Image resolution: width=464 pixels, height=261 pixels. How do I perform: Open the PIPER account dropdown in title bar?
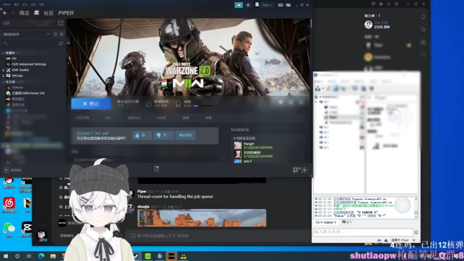(267, 5)
